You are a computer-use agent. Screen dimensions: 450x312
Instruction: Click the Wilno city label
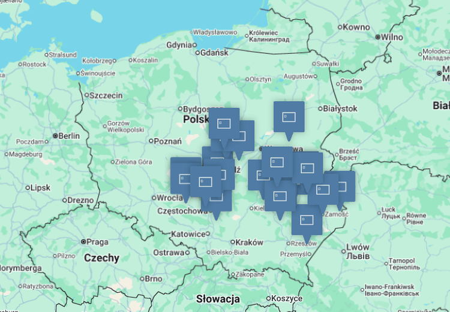(392, 37)
